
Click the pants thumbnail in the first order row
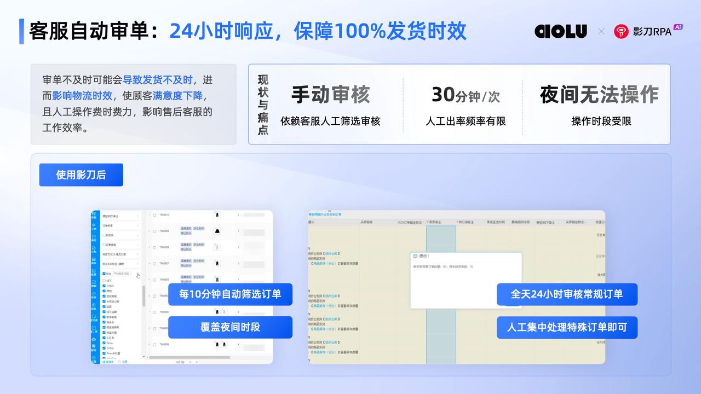217,215
